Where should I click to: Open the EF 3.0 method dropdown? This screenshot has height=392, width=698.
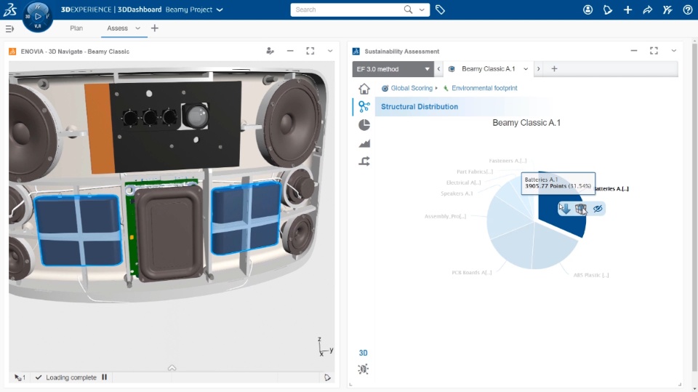click(393, 69)
